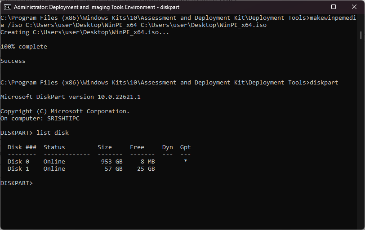Click the Disk 1 row label
Screen dimensions: 365x230
tap(18, 169)
